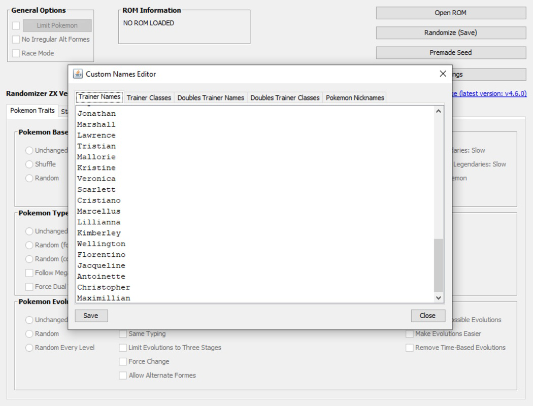Enable Same Typing
The height and width of the screenshot is (406, 533).
[x=122, y=333]
